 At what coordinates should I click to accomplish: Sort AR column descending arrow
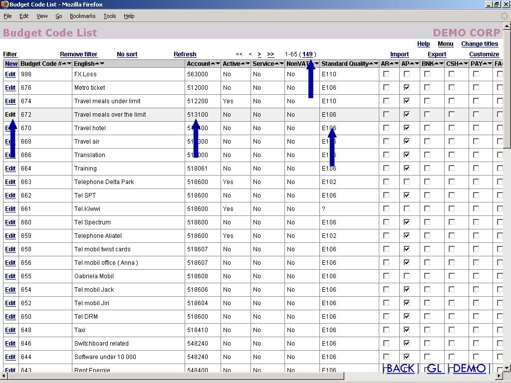(x=396, y=63)
